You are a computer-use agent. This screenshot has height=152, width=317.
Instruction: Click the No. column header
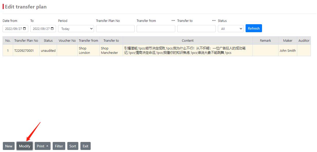click(x=8, y=40)
